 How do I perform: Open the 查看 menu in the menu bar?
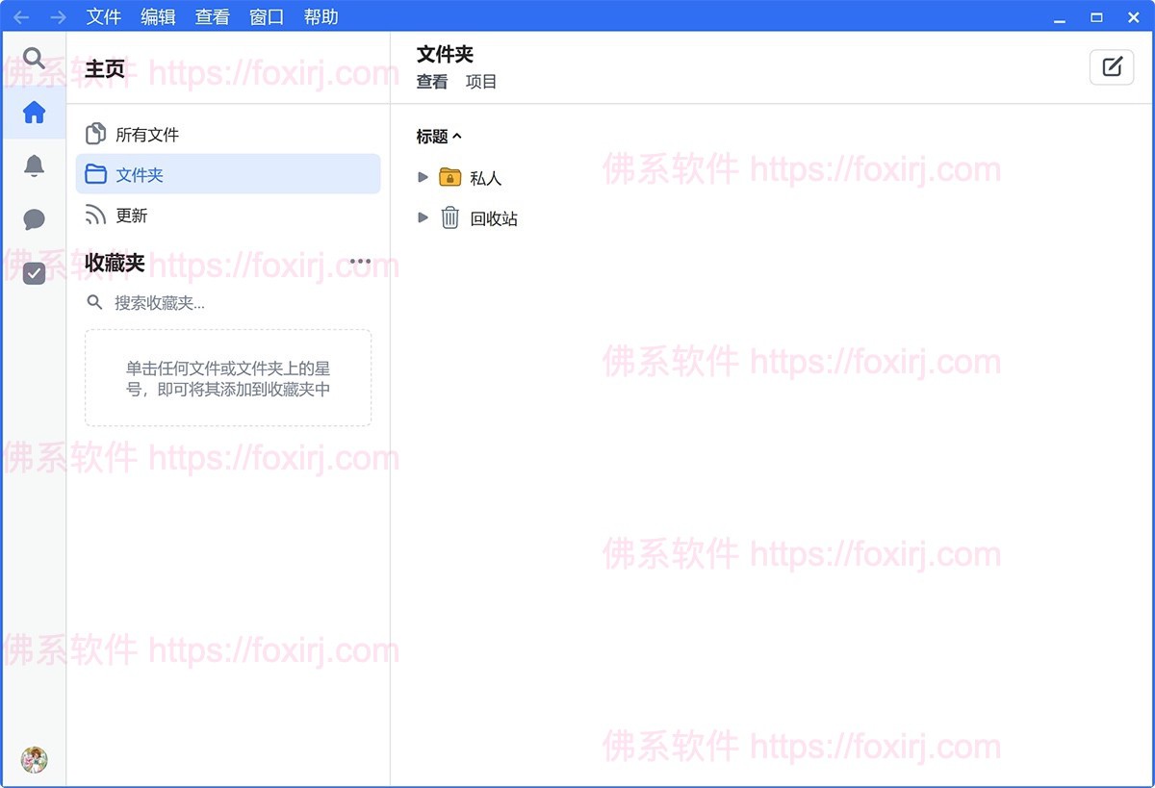point(212,16)
